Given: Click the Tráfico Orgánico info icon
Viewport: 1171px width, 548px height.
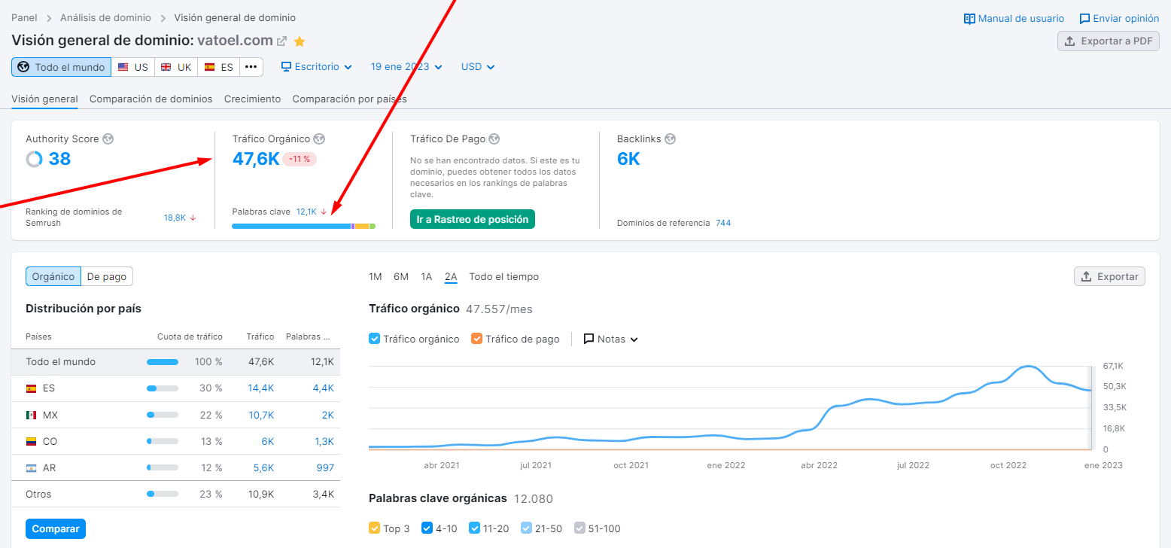Looking at the screenshot, I should pyautogui.click(x=320, y=139).
